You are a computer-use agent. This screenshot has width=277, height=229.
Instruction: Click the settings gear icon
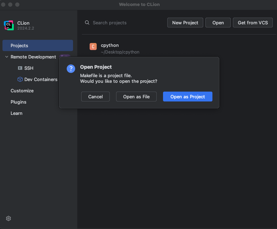click(8, 218)
